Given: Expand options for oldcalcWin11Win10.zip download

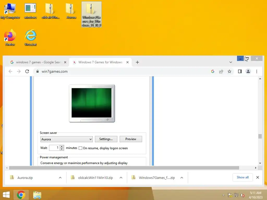Looking at the screenshot, I should click(x=121, y=178).
